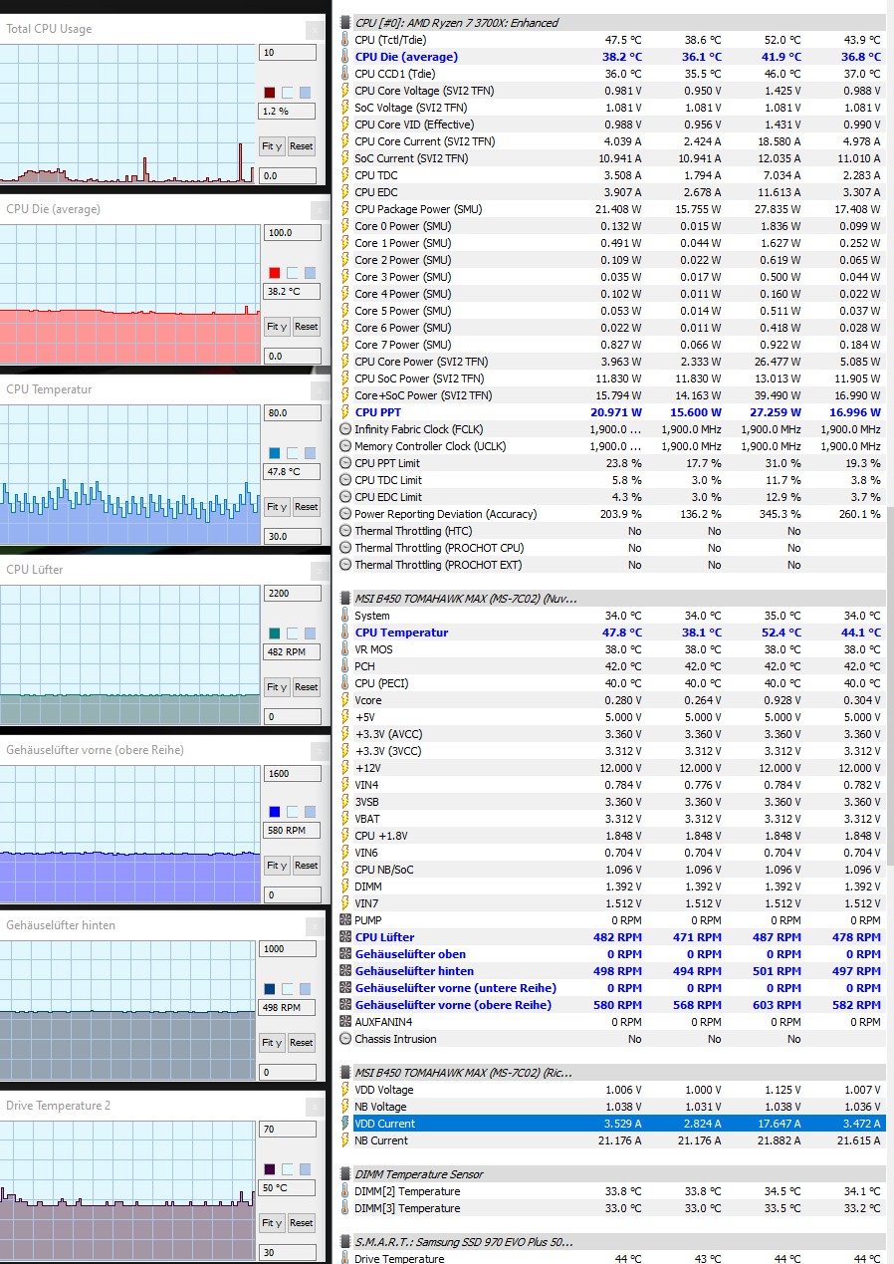Click the power icon of CPU Package Power (SMU)
Screen dimensions: 894x1264
tap(345, 209)
